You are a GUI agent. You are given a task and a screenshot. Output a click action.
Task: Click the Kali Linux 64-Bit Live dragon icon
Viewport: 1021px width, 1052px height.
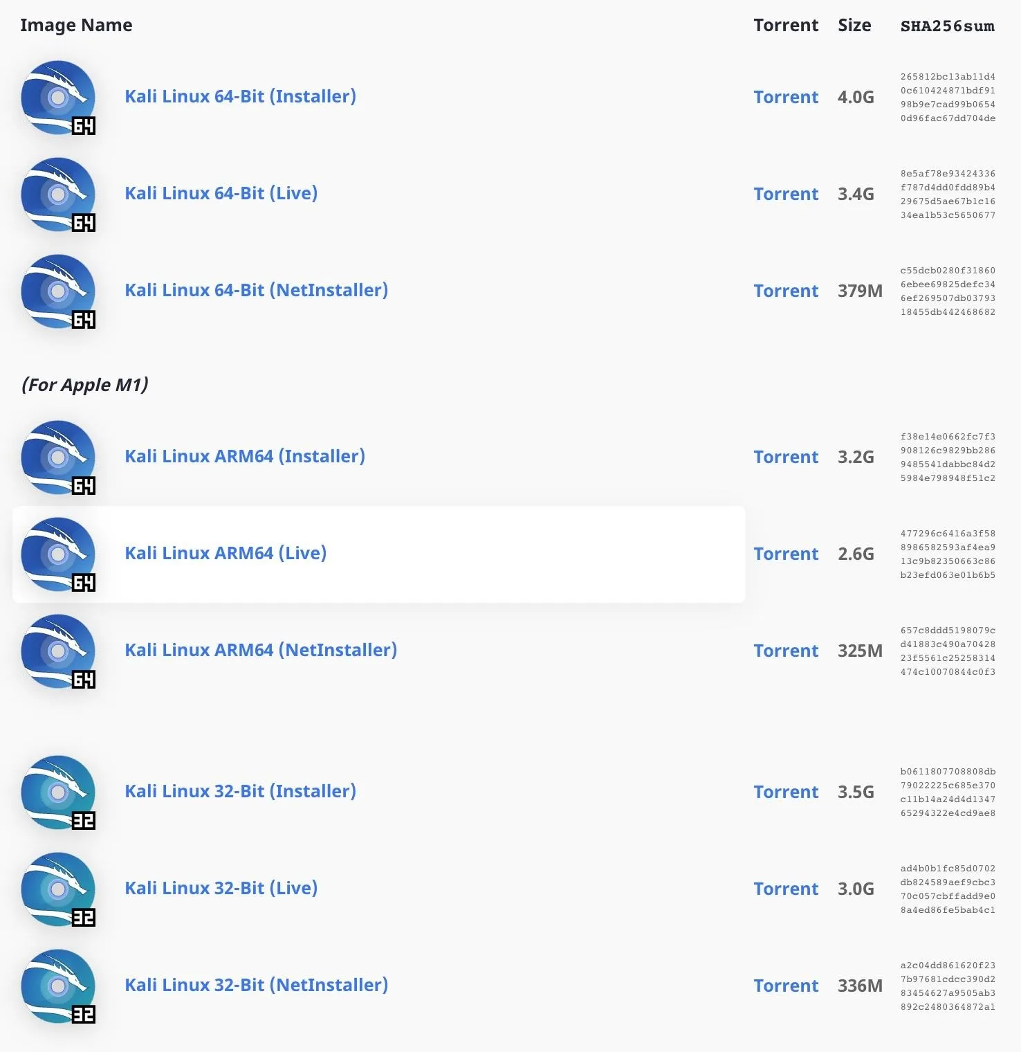59,194
